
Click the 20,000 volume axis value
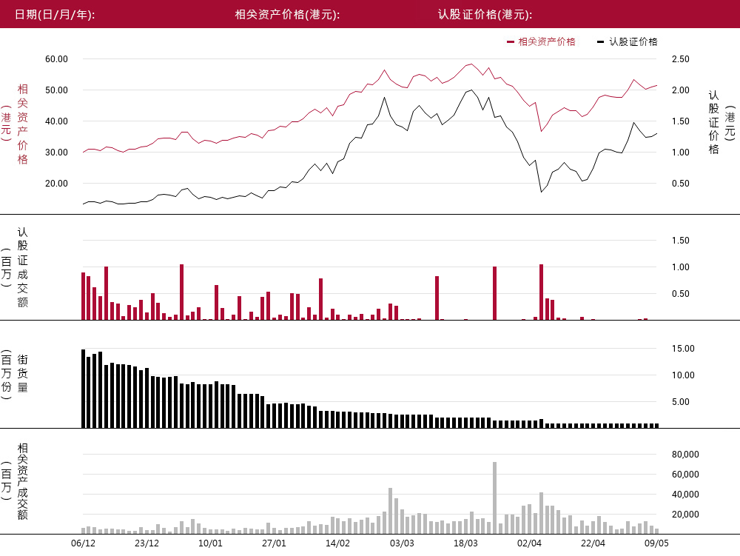[x=685, y=515]
